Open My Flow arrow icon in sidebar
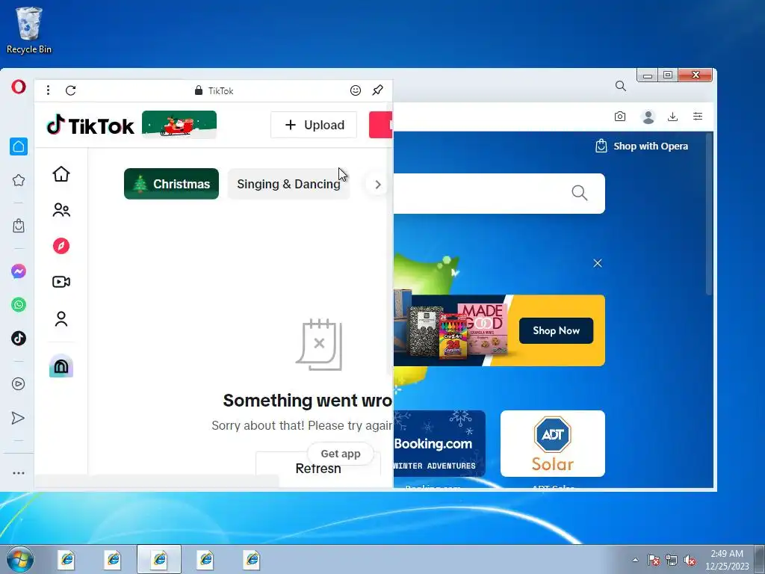Screen dimensions: 765x574 (18, 419)
